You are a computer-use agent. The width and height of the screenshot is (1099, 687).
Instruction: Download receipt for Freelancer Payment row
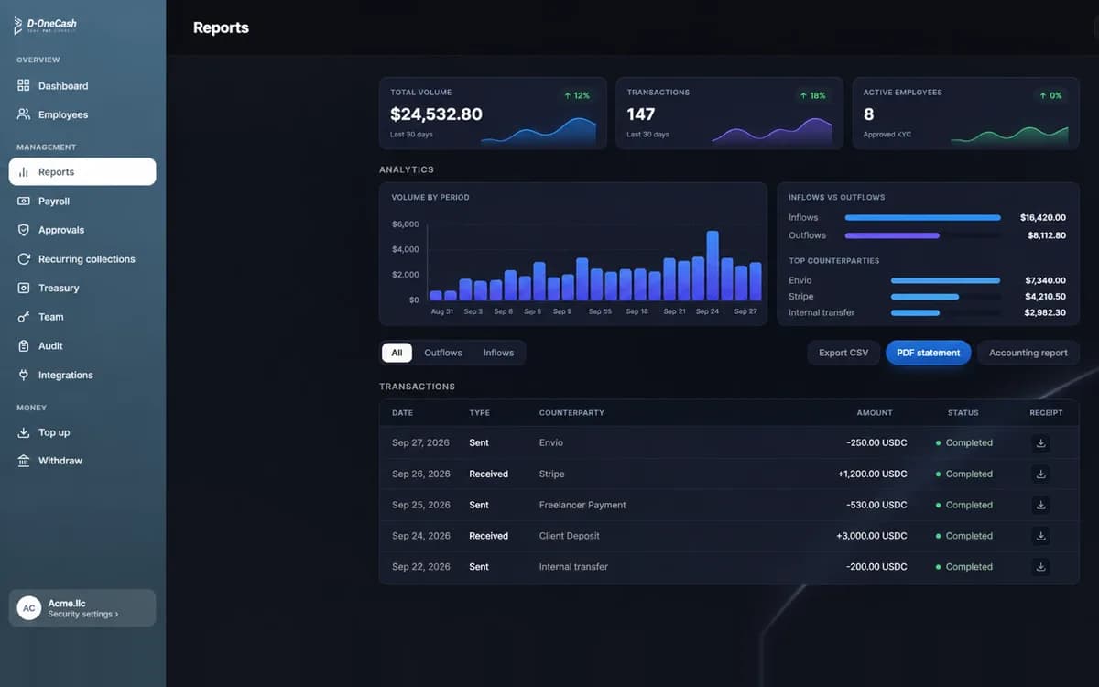tap(1040, 506)
